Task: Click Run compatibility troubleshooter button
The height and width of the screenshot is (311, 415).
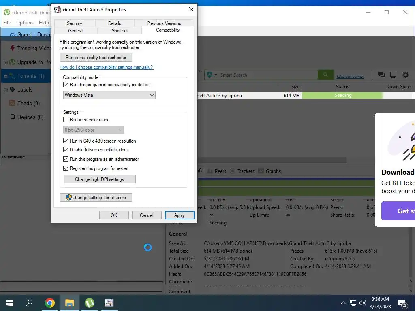Action: (96, 58)
